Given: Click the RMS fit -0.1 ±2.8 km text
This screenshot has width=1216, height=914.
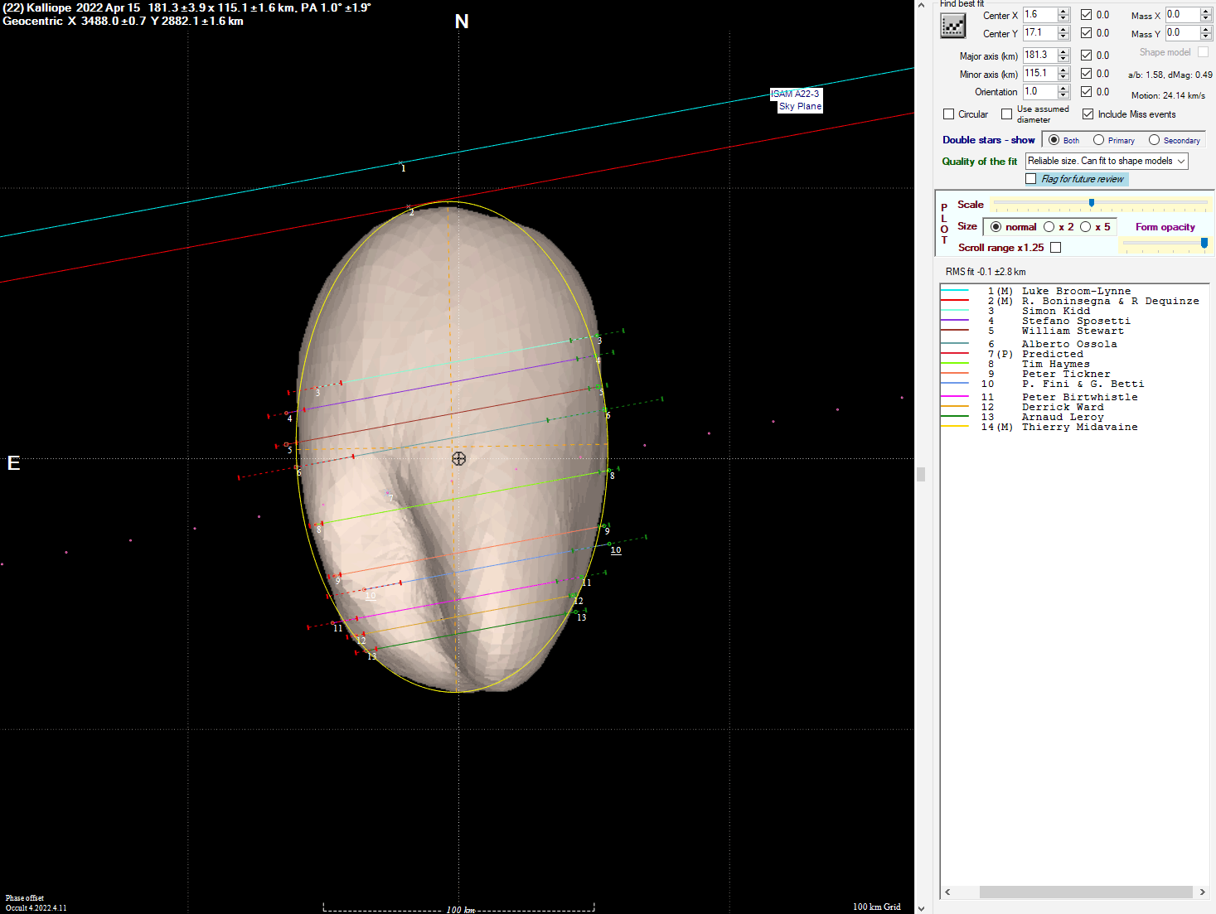Looking at the screenshot, I should [986, 272].
